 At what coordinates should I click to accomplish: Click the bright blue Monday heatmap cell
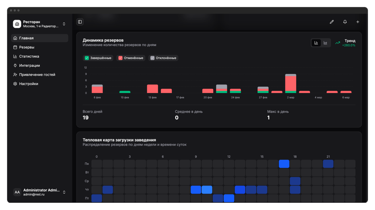284,164
